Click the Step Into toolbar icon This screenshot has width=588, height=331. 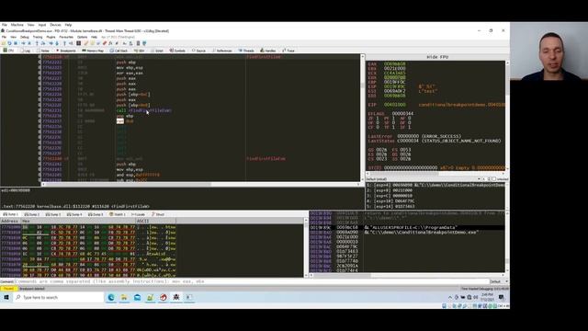[x=37, y=43]
